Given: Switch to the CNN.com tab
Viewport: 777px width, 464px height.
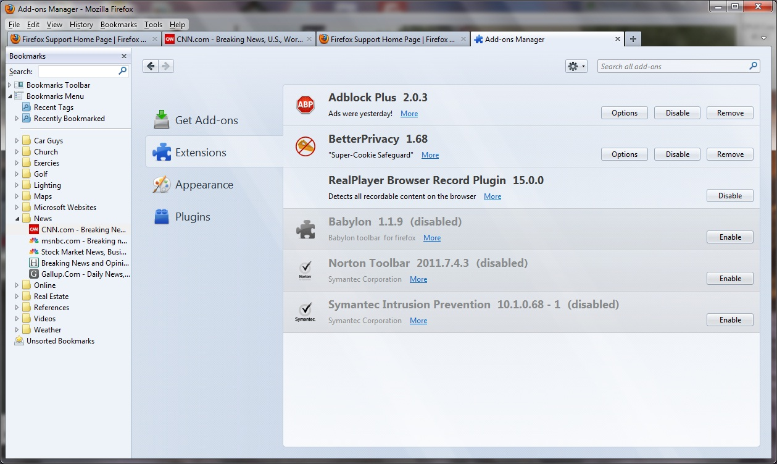Looking at the screenshot, I should 239,39.
